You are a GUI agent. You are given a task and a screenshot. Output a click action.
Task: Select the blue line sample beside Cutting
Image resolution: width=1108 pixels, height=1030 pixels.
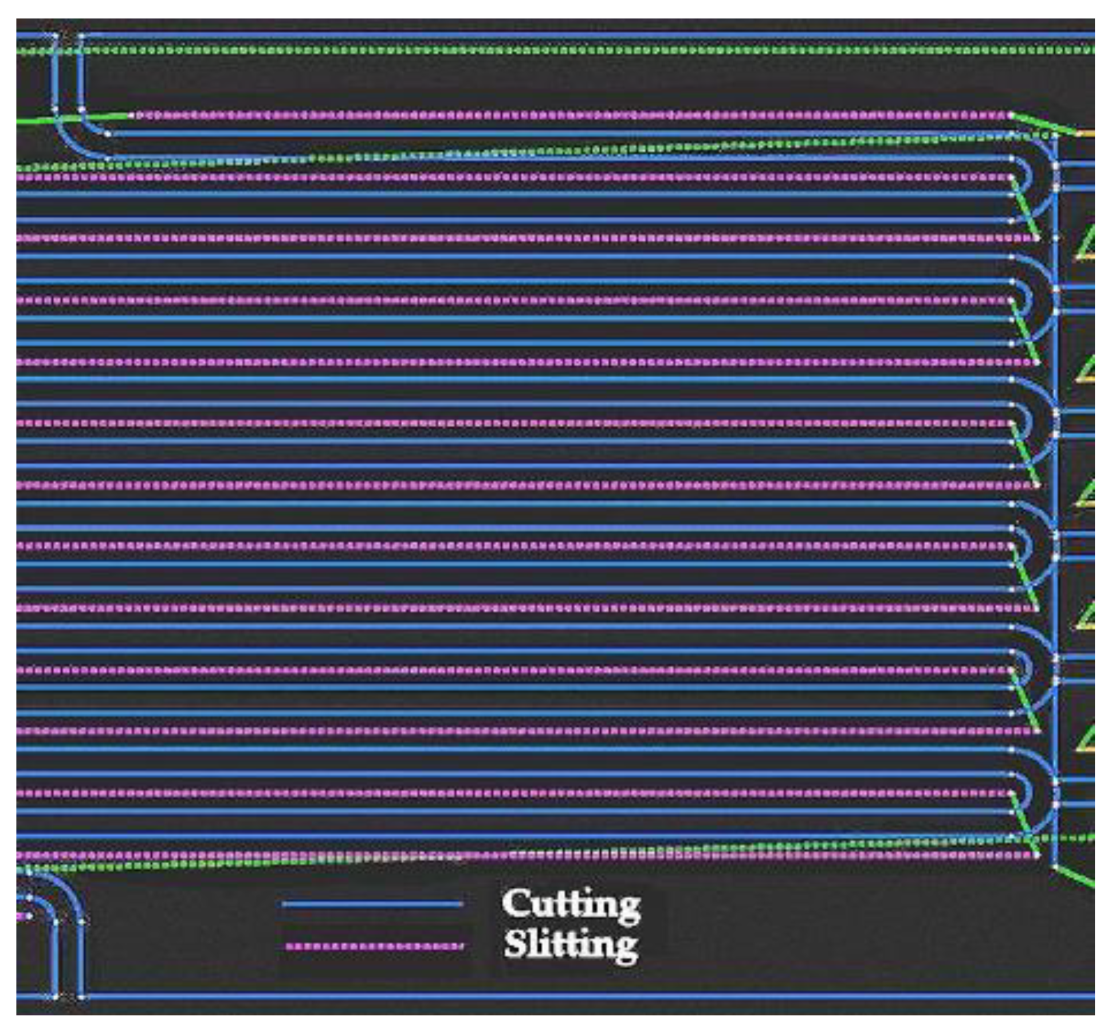372,904
